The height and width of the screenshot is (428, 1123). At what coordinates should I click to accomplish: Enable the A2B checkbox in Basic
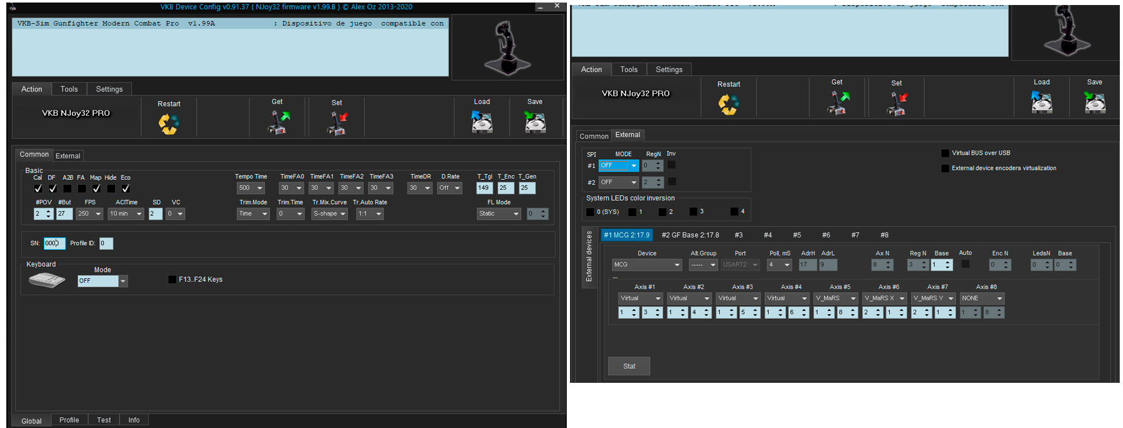67,189
